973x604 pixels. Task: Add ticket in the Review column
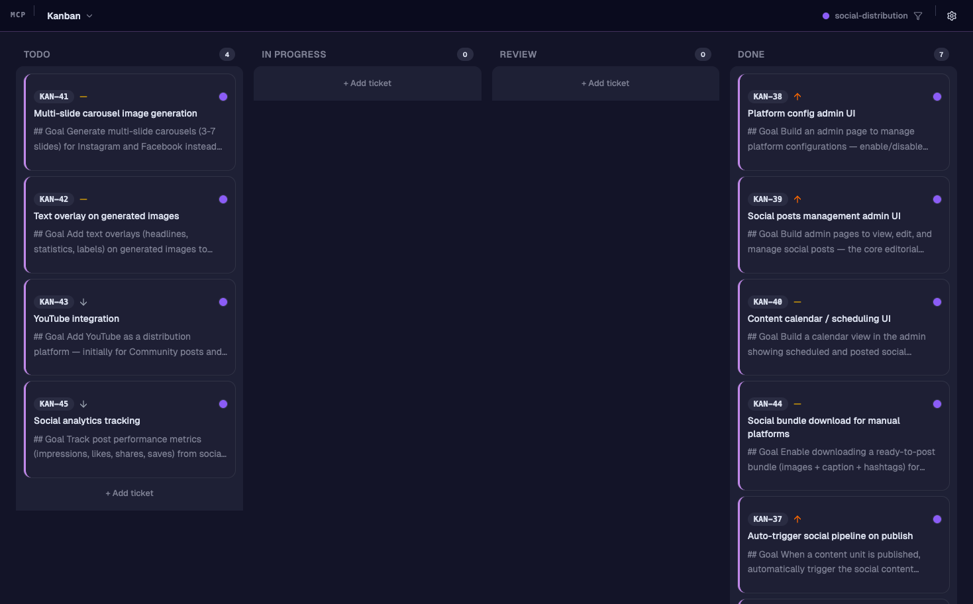point(605,83)
